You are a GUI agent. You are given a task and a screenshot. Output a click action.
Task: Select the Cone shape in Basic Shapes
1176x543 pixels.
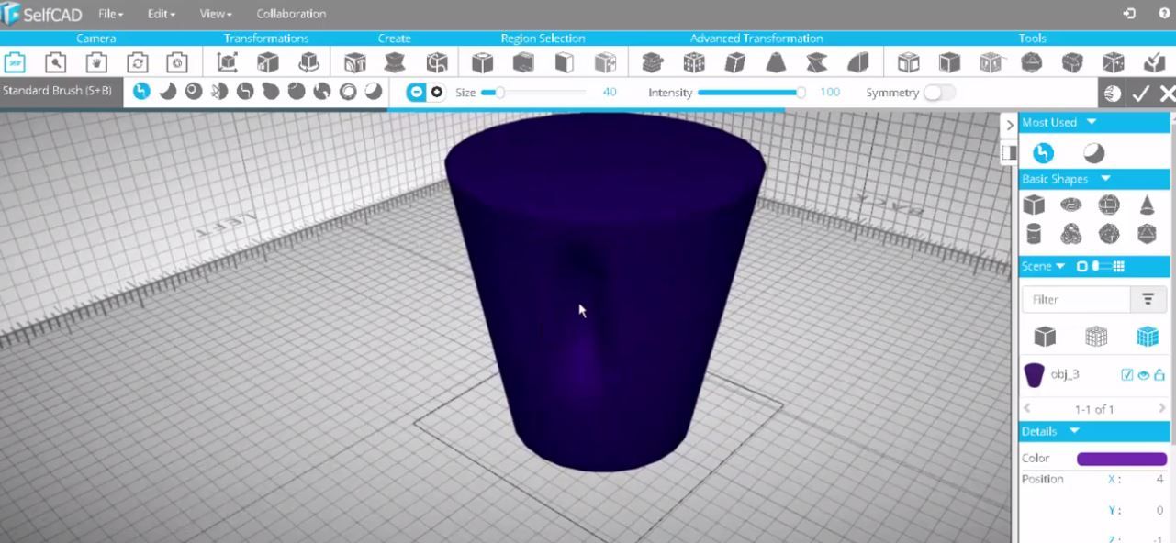pyautogui.click(x=1147, y=203)
